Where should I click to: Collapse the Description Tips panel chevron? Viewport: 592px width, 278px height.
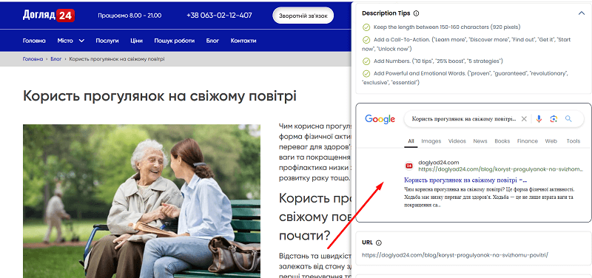(x=582, y=13)
